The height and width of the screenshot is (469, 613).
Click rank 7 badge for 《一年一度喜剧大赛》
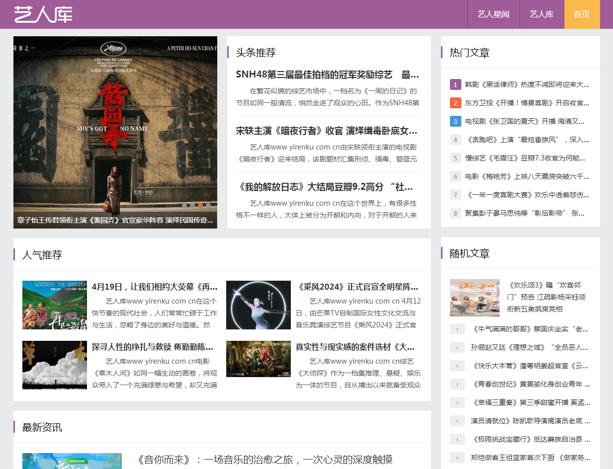coord(455,195)
